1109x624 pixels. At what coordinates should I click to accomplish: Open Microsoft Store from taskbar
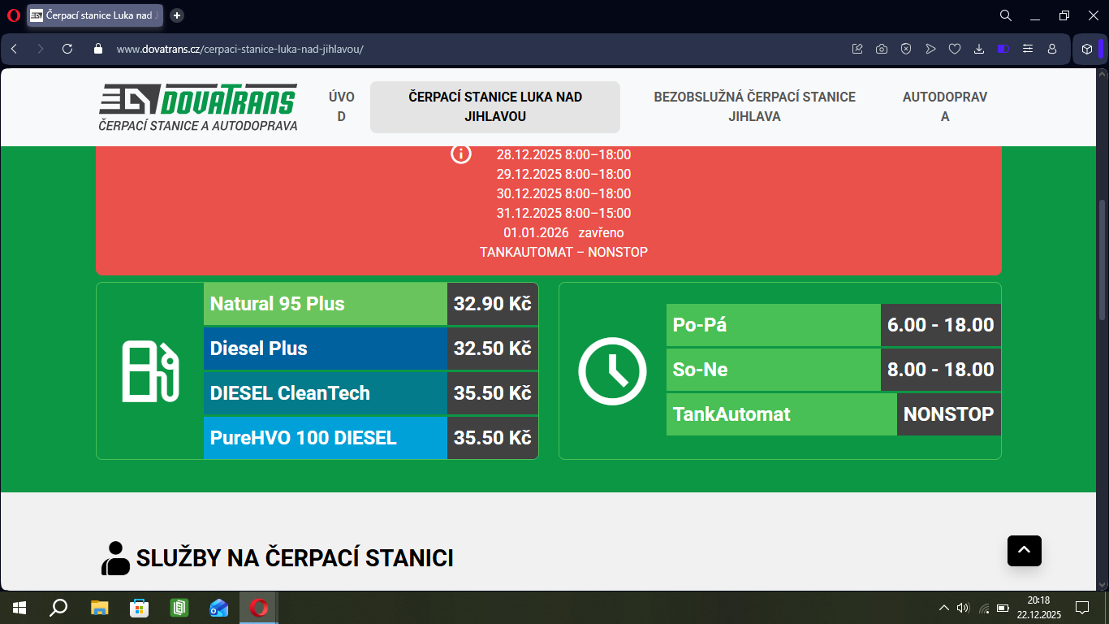point(139,608)
